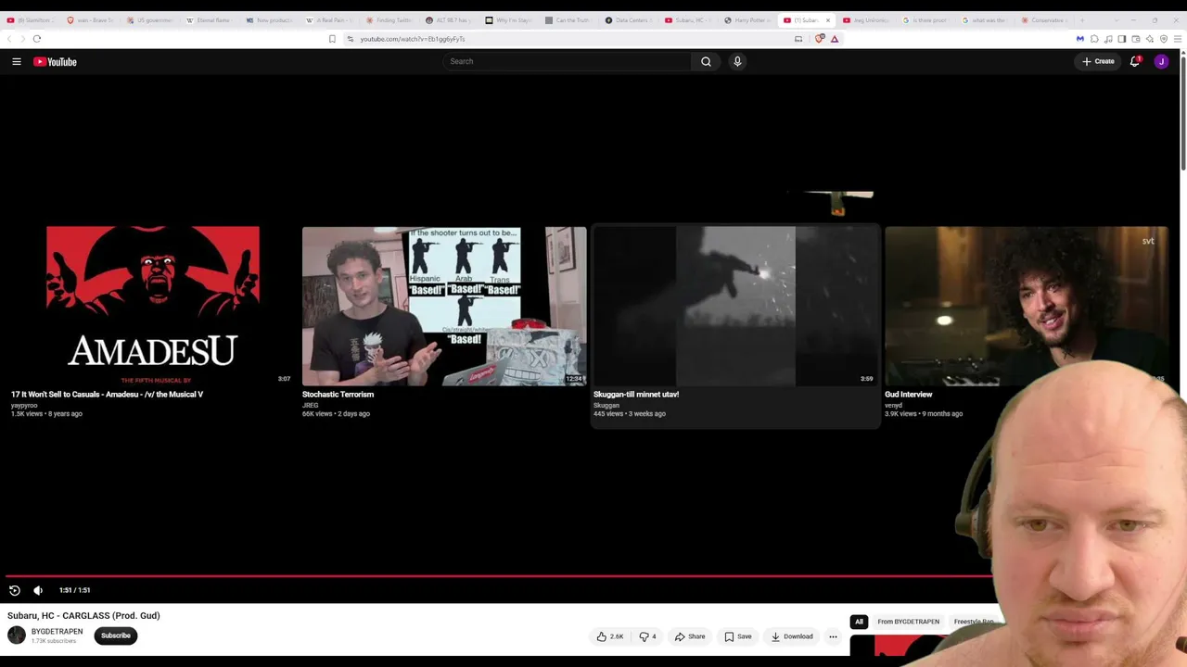Reload the page in the browser
Screen dimensions: 1187x667
36,39
